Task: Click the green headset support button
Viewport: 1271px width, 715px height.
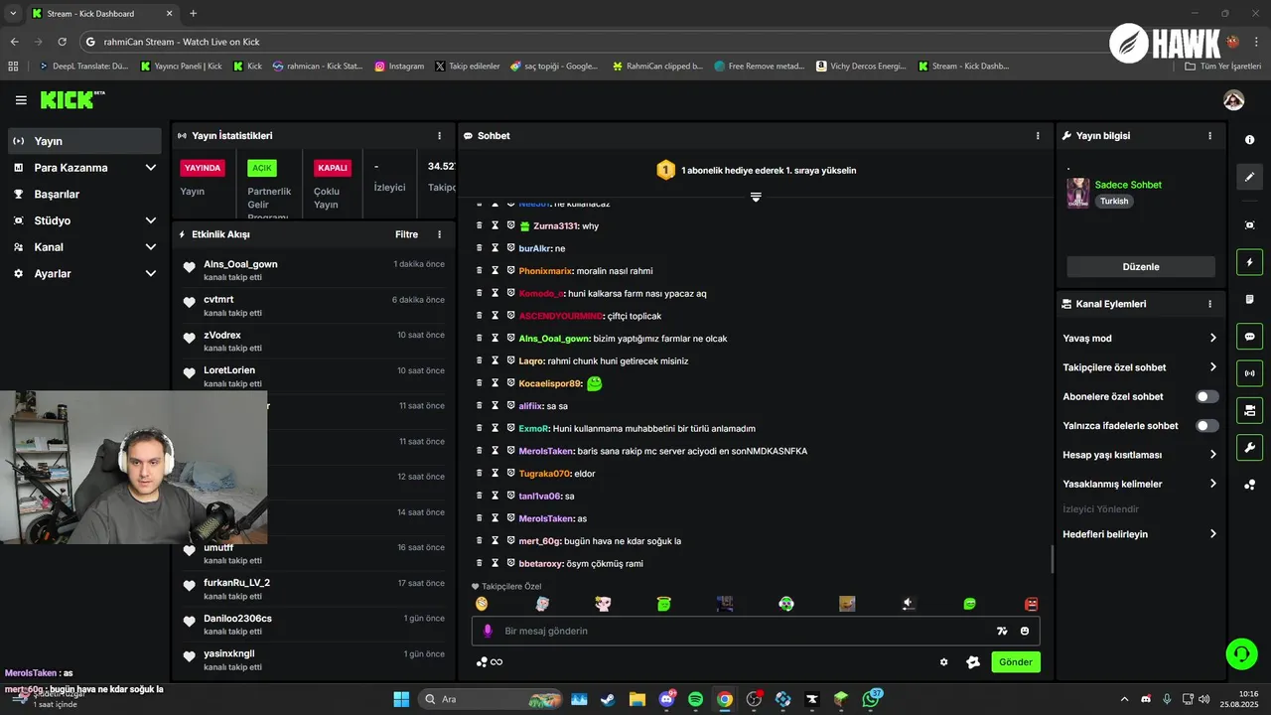Action: click(1241, 653)
